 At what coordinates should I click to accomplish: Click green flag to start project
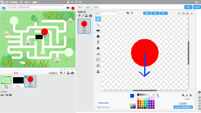point(68,8)
